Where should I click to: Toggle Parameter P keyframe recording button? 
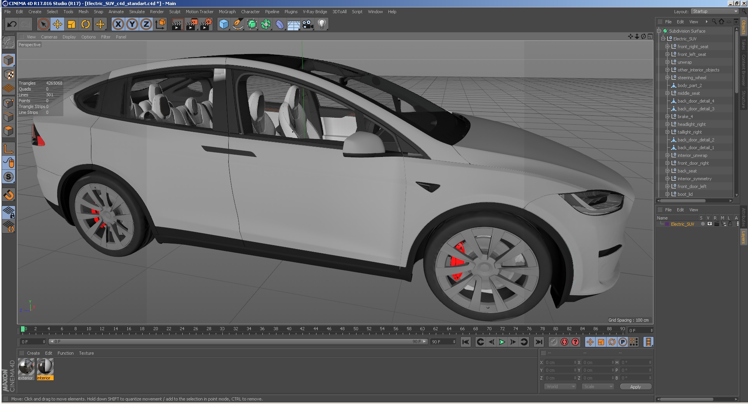623,342
